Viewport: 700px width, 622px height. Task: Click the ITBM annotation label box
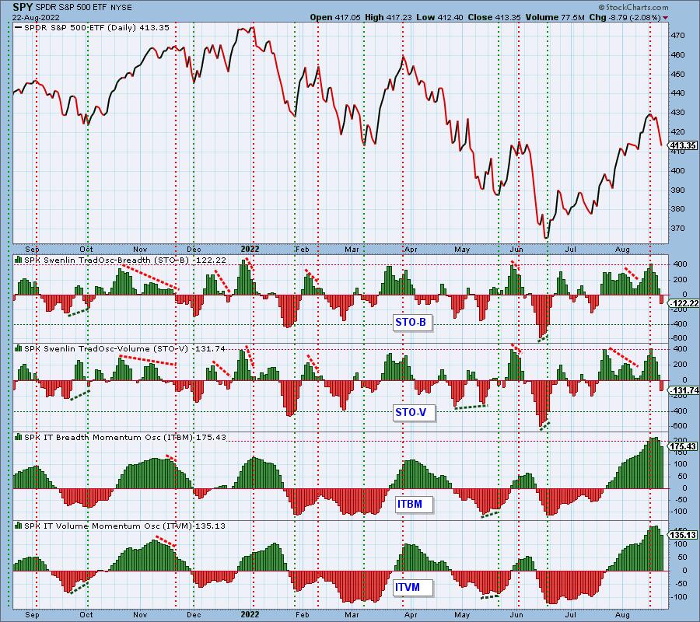click(414, 504)
